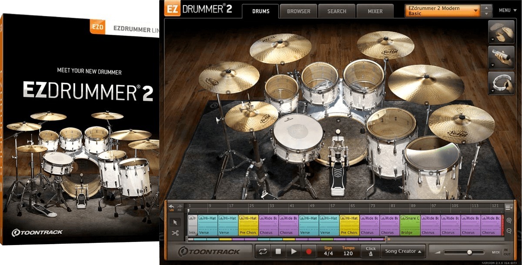The image size is (522, 265).
Task: Select the Ride Chorus block at bar 33
Action: pyautogui.click(x=268, y=225)
